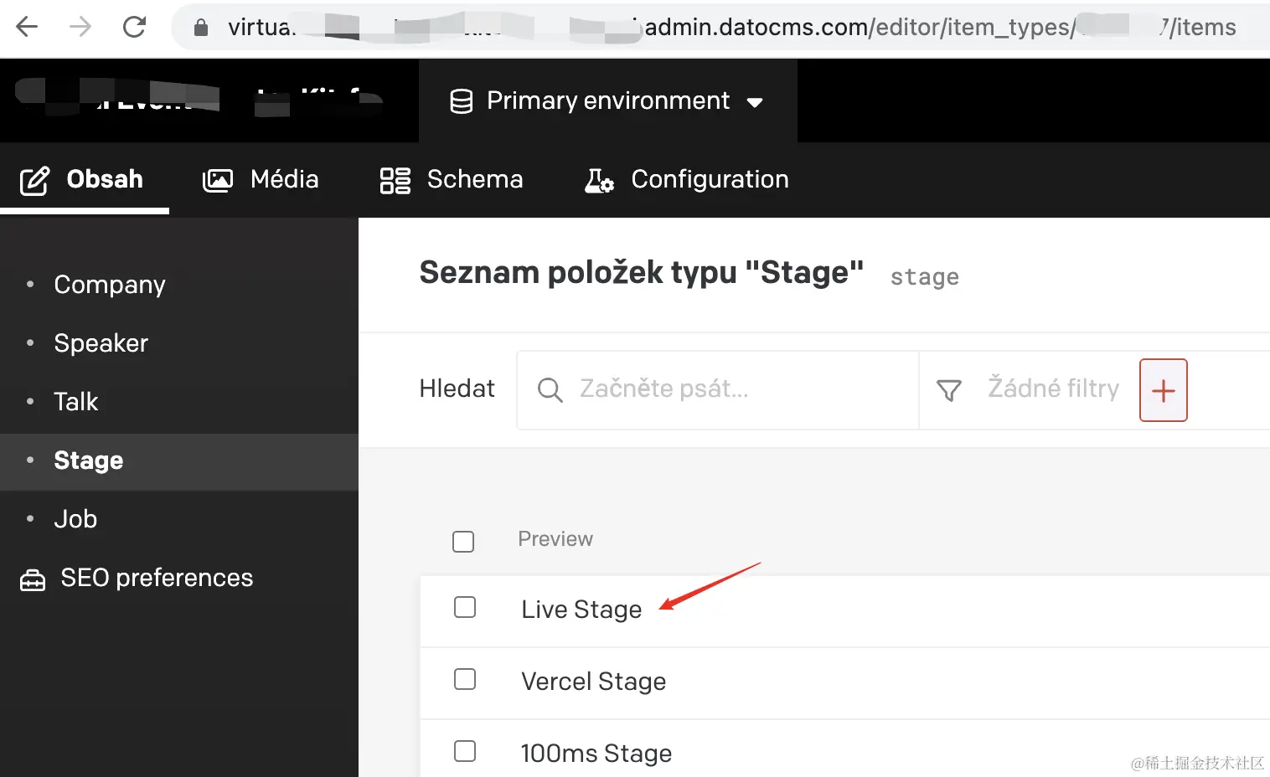
Task: Expand the Primary environment dropdown
Action: point(754,102)
